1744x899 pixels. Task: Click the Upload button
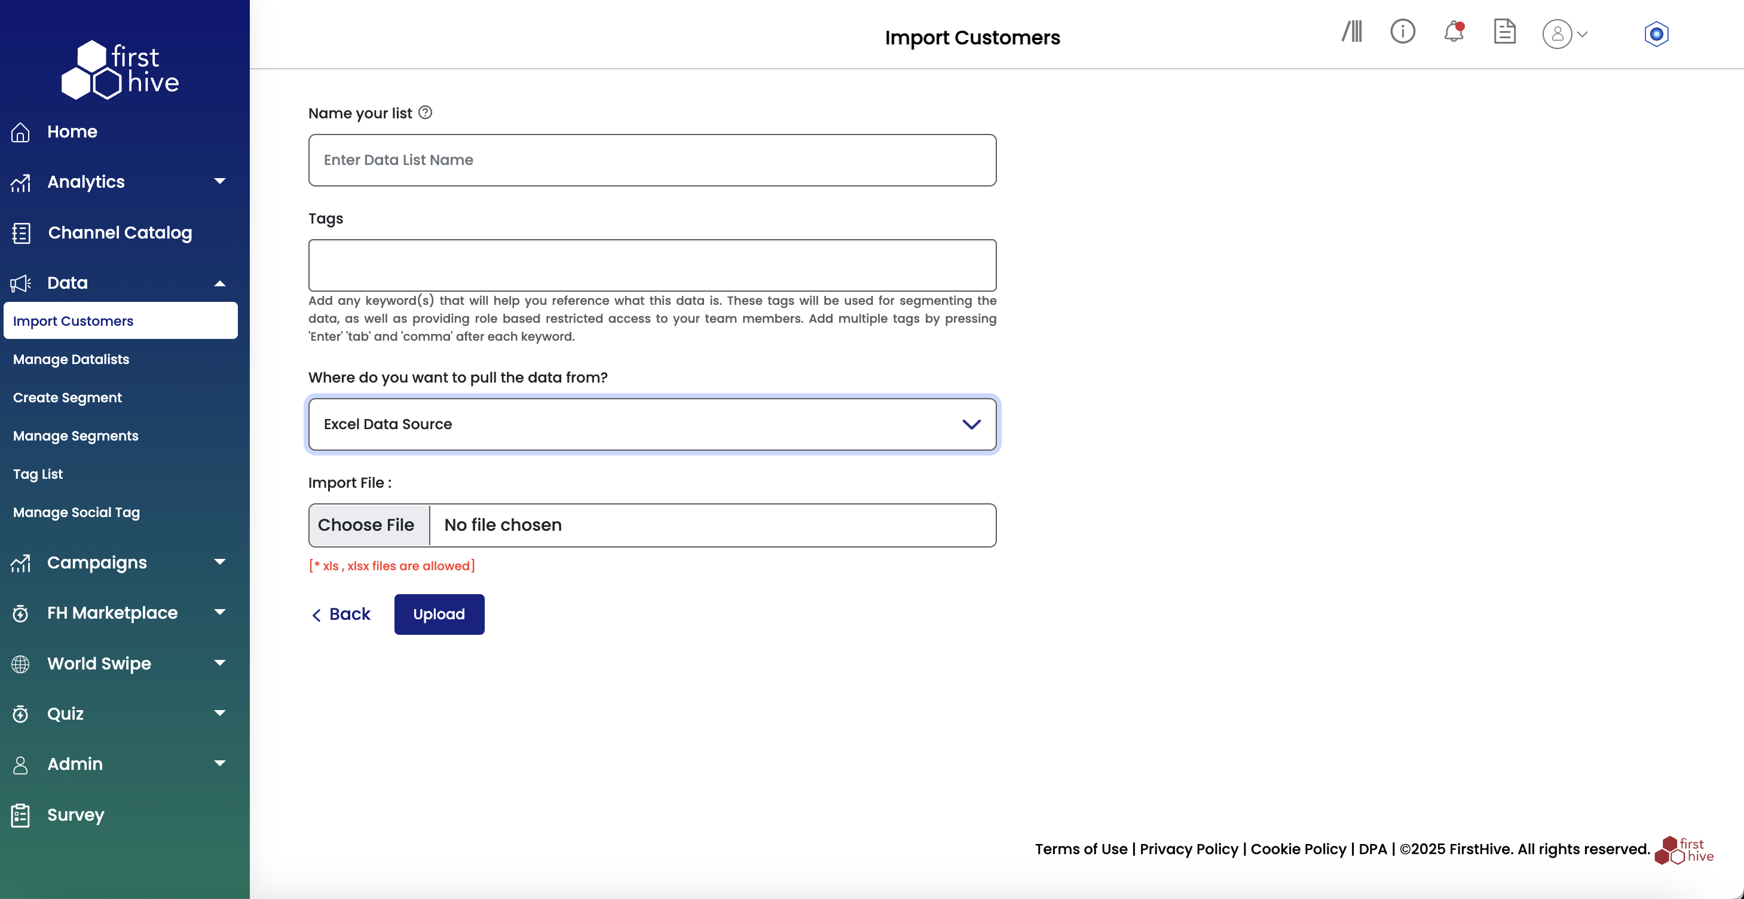point(439,614)
